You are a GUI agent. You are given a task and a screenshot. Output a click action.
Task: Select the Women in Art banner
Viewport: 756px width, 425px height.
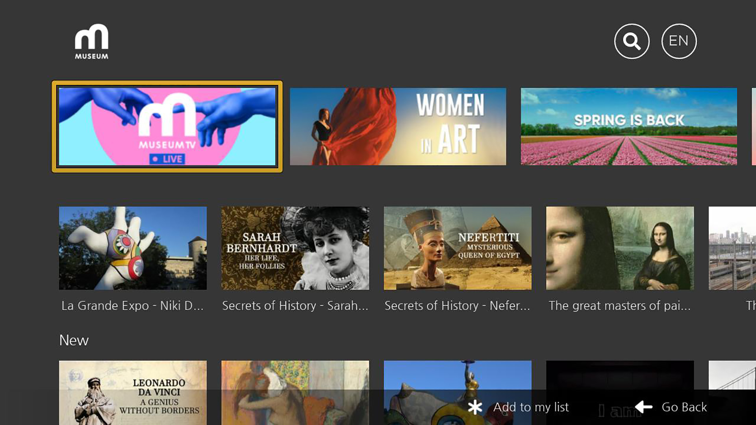(398, 127)
